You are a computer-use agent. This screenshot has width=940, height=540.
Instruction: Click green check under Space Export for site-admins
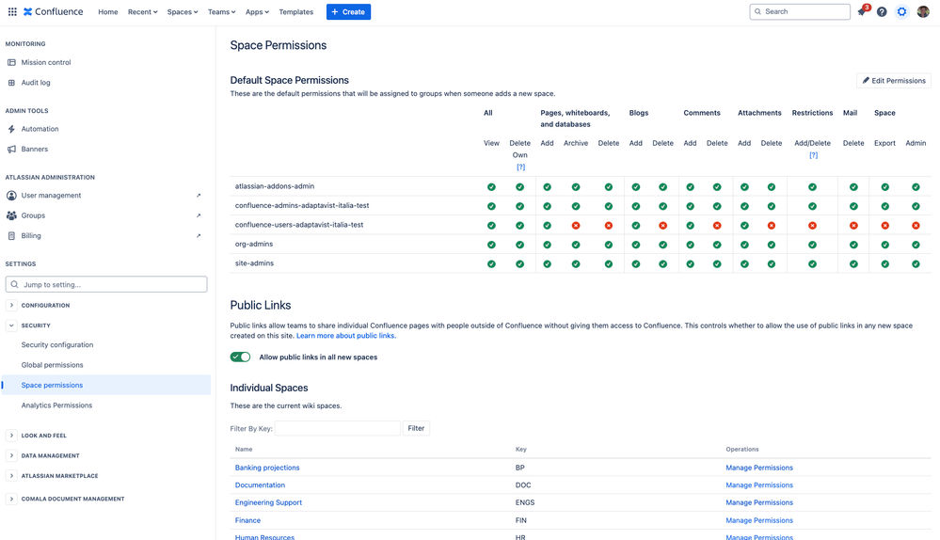tap(884, 263)
